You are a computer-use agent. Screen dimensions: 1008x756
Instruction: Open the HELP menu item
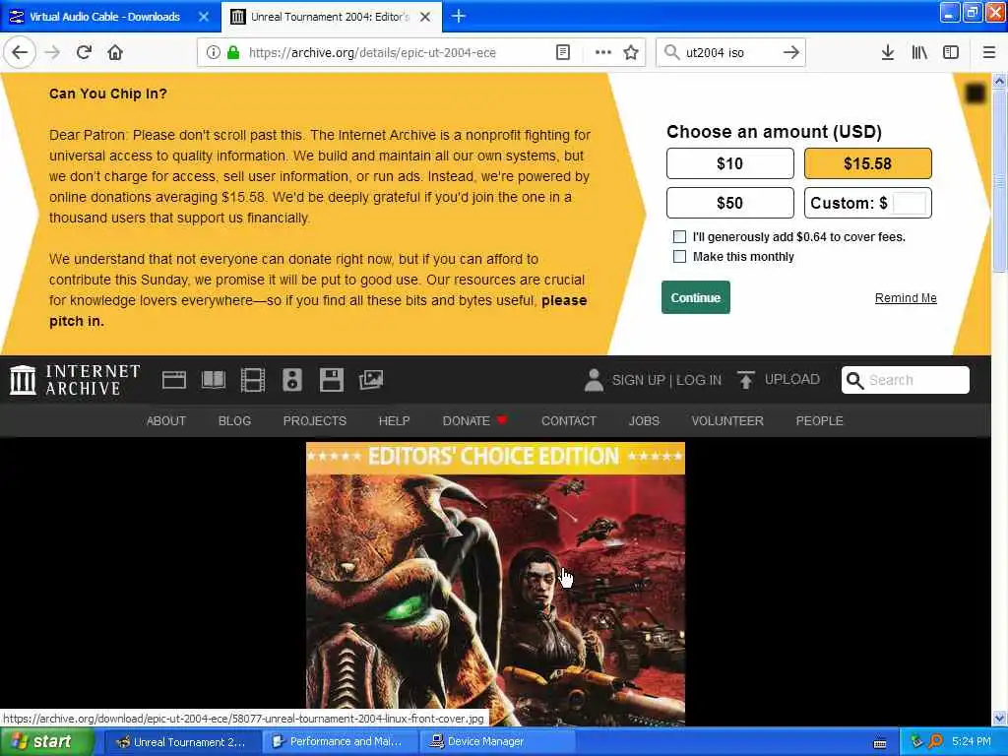pos(394,420)
